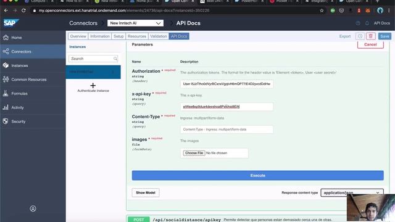The width and height of the screenshot is (395, 222).
Task: Switch to the Information tab
Action: click(x=100, y=36)
